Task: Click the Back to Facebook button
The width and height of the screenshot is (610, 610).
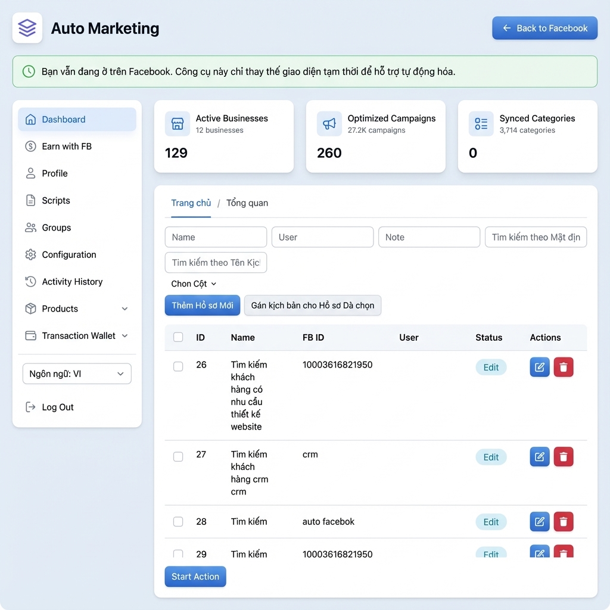Action: click(544, 28)
